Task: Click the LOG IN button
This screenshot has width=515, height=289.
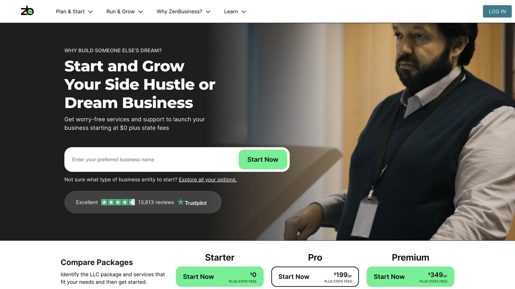Action: [x=497, y=12]
